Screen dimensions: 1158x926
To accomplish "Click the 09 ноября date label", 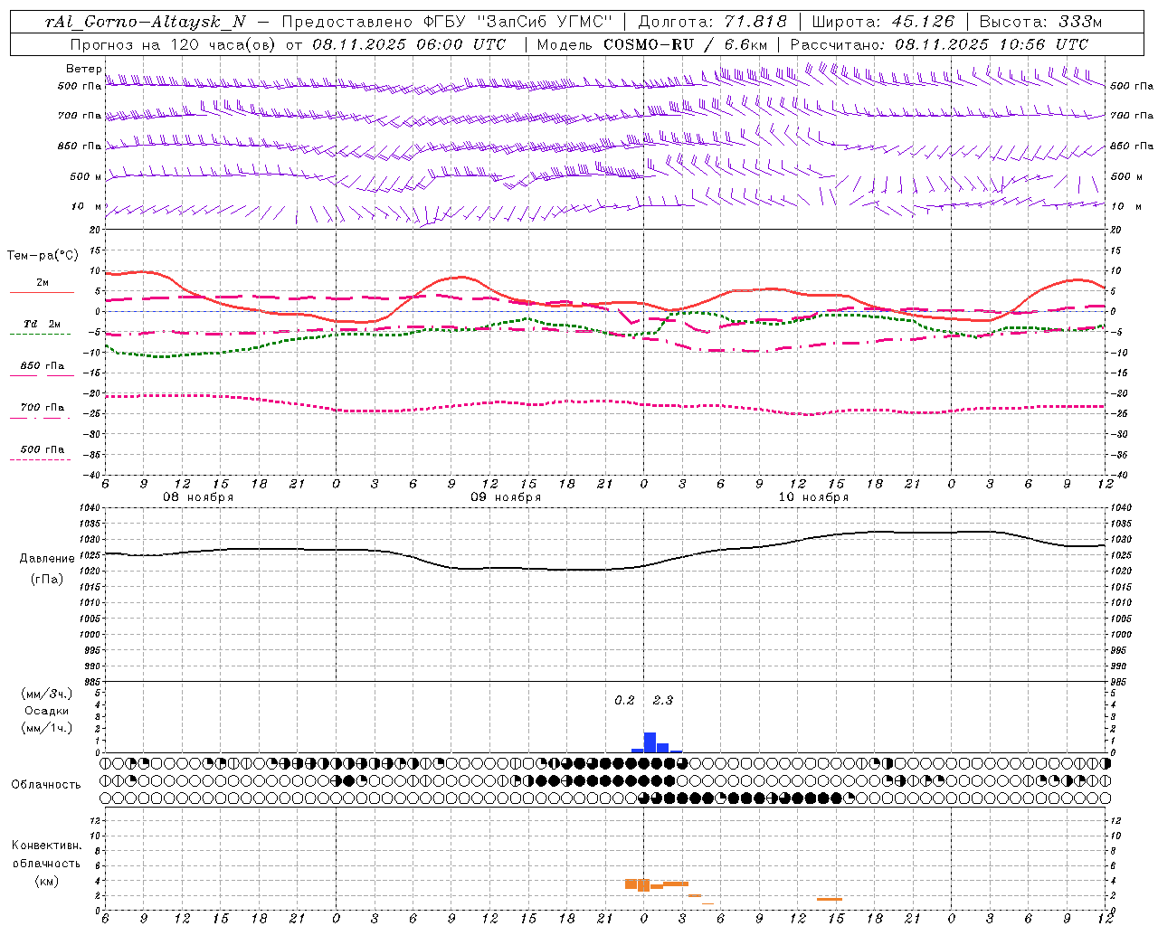I will (506, 497).
